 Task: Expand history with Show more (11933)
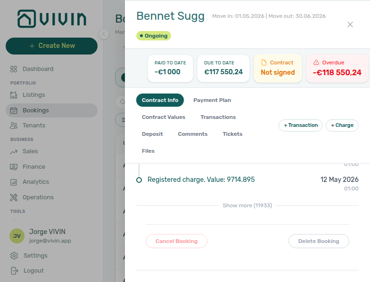[x=247, y=205]
